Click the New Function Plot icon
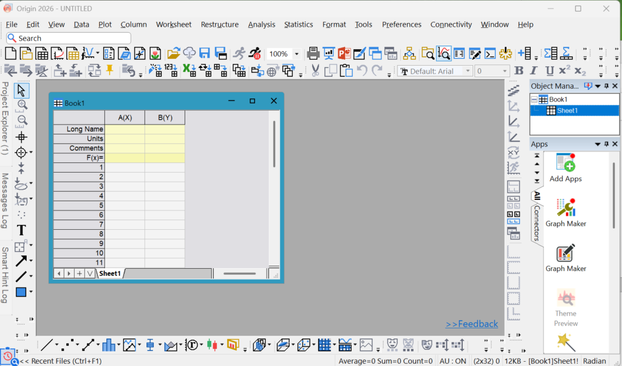Image resolution: width=622 pixels, height=366 pixels. click(88, 53)
